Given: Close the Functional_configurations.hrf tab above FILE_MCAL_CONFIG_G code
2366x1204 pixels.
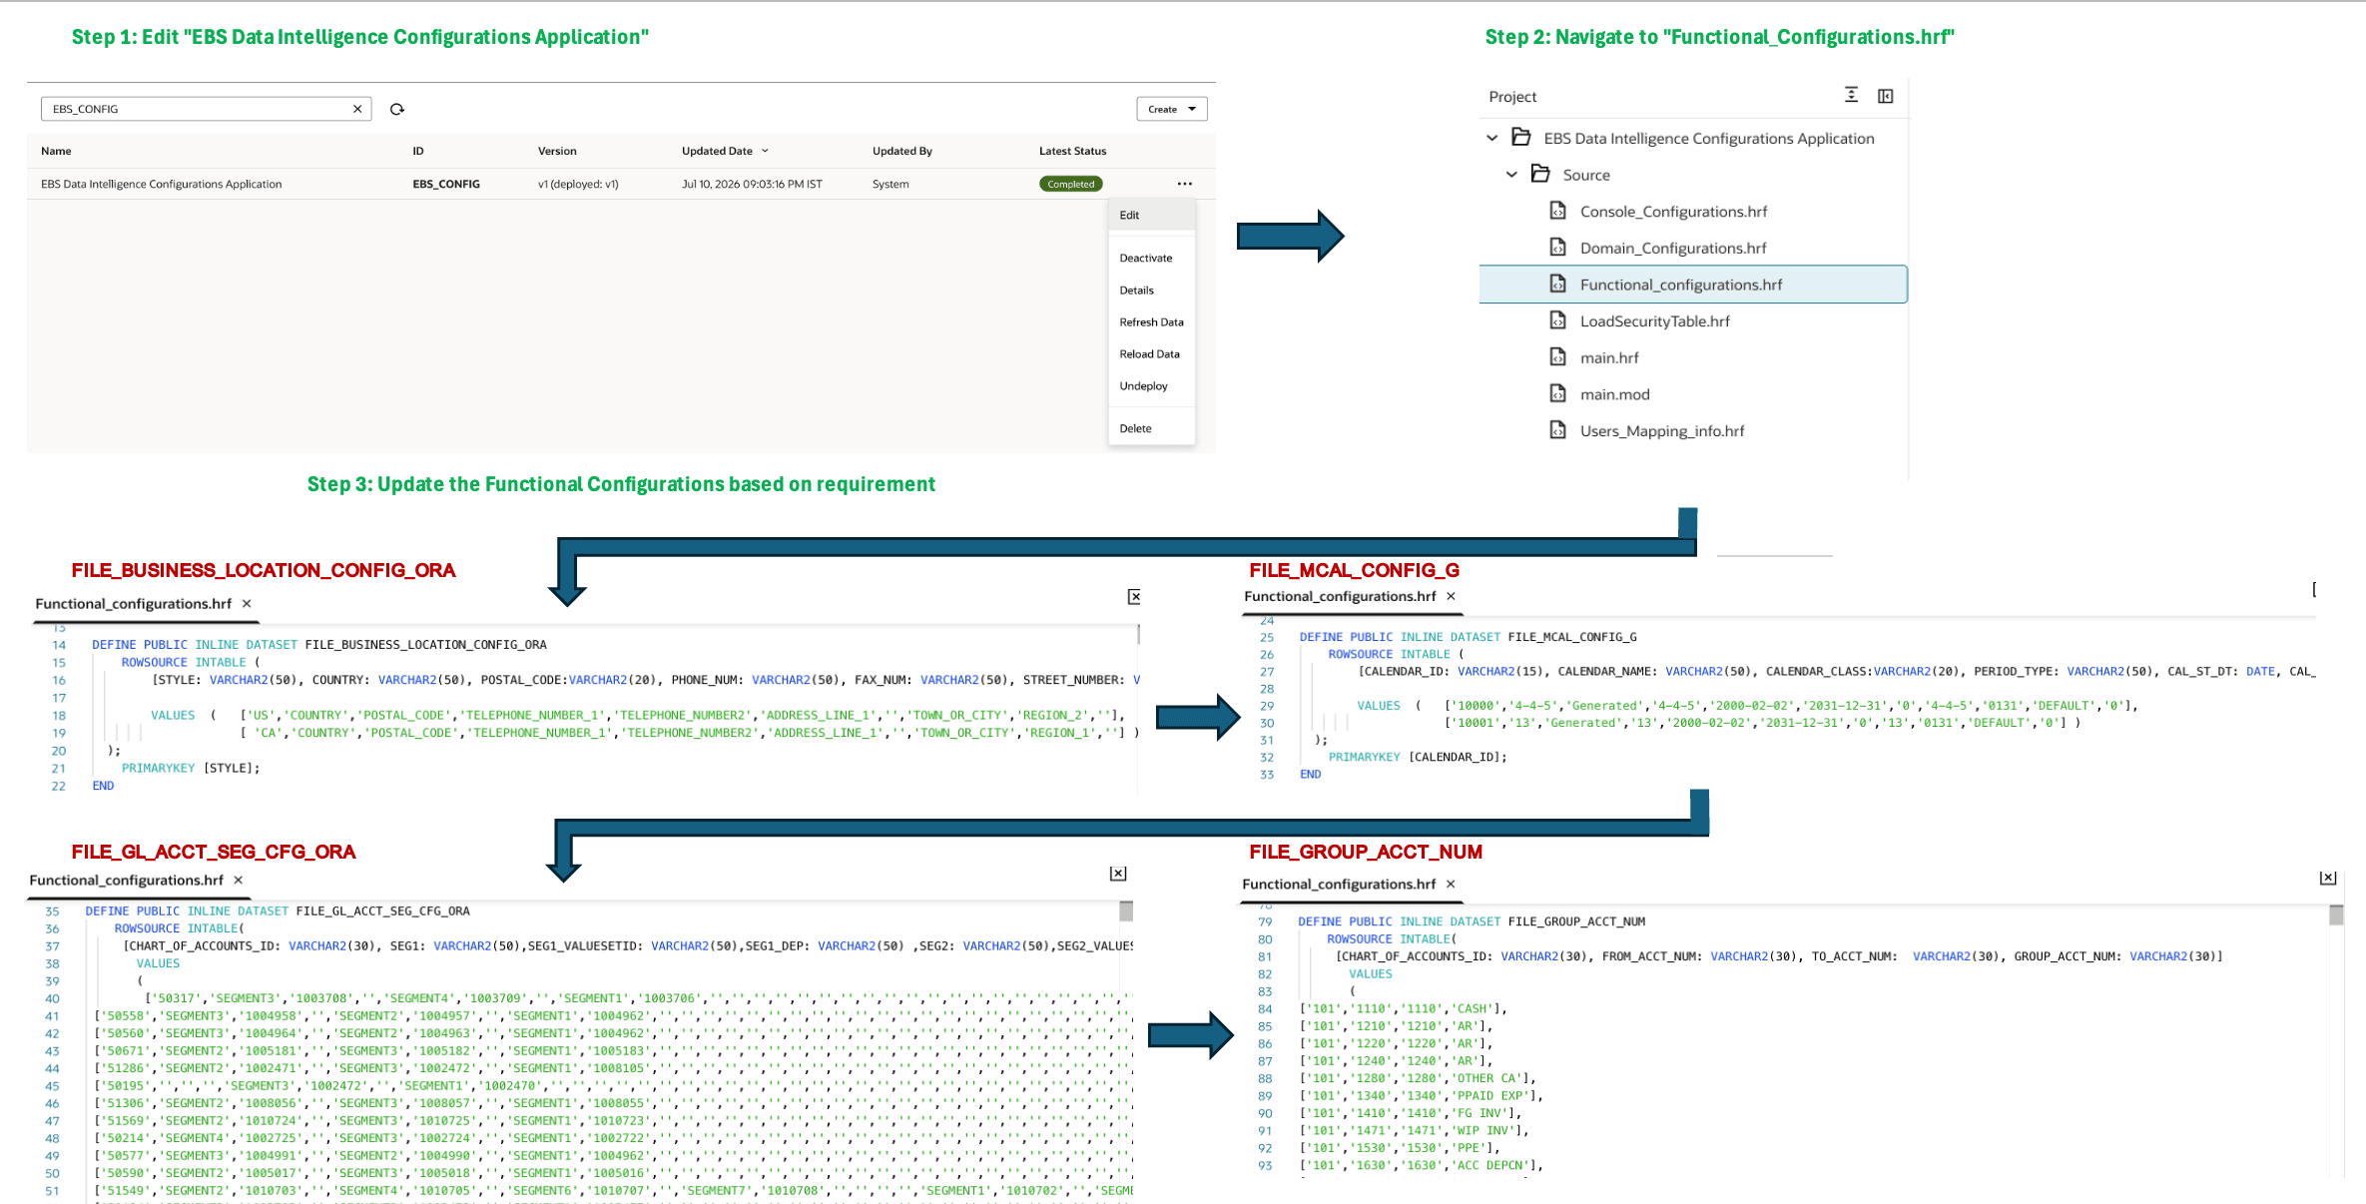Looking at the screenshot, I should (1451, 596).
